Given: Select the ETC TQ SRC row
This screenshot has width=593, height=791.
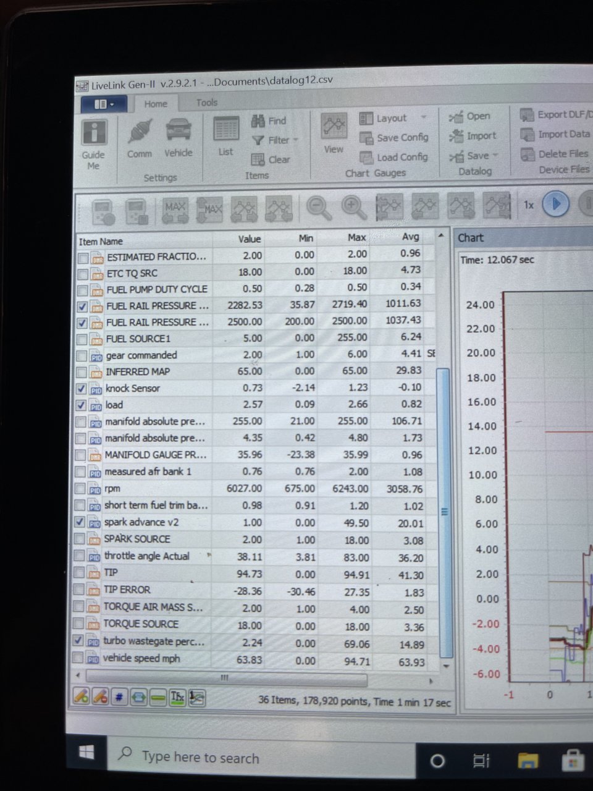Looking at the screenshot, I should pos(256,273).
